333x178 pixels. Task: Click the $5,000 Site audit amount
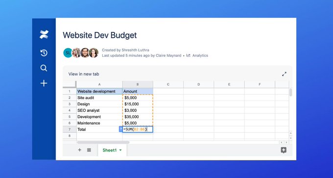138,98
